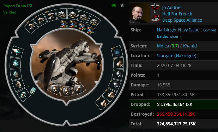Click the leftmost high slot turret icon
Viewport: 218px width, 132px height.
click(31, 26)
